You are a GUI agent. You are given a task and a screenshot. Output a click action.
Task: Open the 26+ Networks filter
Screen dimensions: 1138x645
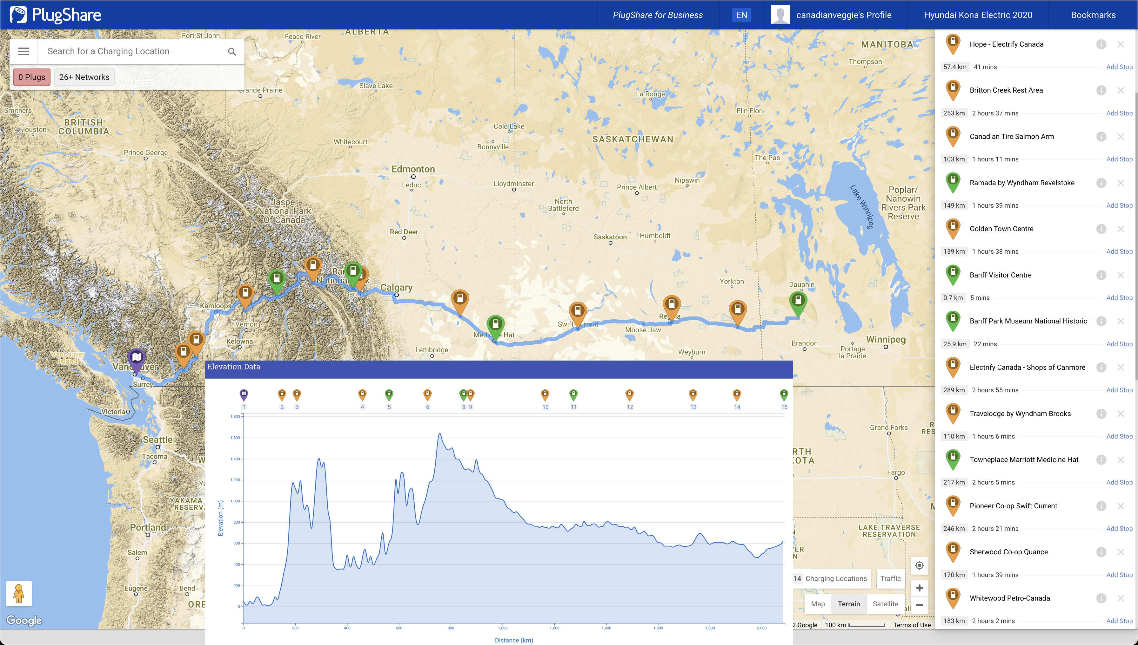click(x=84, y=77)
